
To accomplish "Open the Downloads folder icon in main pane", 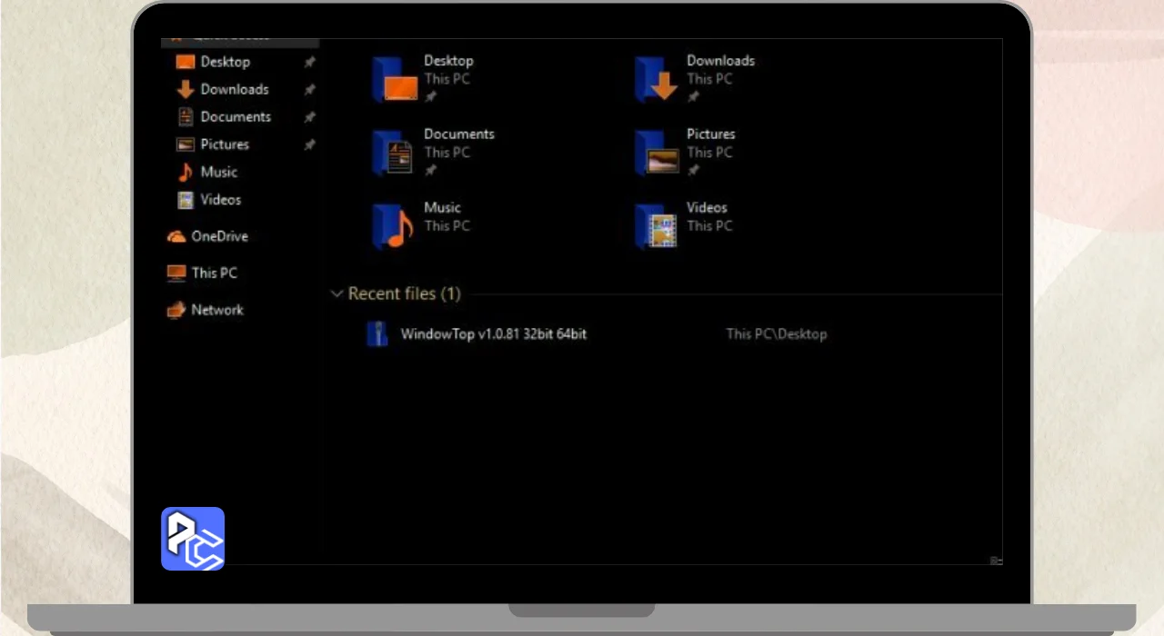I will pos(657,79).
